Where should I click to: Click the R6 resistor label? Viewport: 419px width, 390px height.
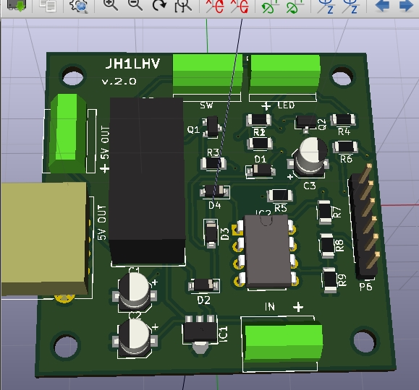tap(347, 160)
